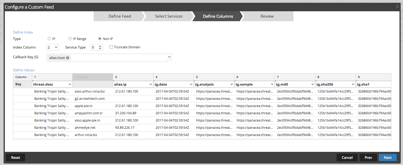Open the threat.desc key dropdown
The height and width of the screenshot is (165, 403).
pyautogui.click(x=70, y=84)
